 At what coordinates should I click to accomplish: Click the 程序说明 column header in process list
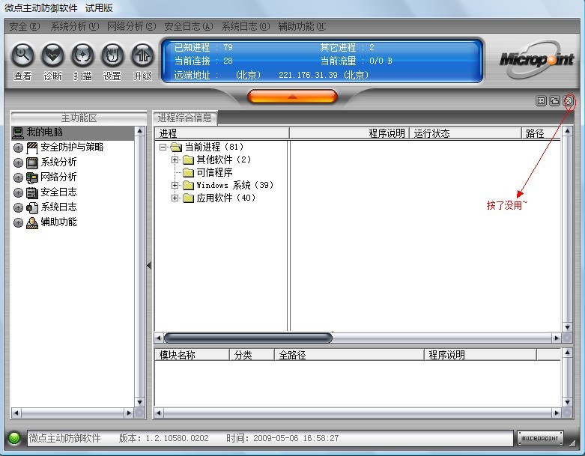point(350,133)
